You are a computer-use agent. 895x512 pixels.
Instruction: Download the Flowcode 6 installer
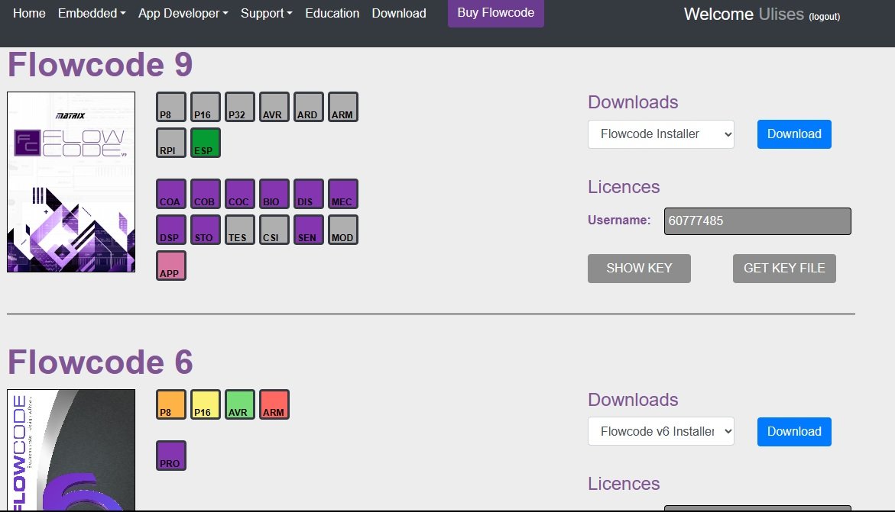pos(795,432)
